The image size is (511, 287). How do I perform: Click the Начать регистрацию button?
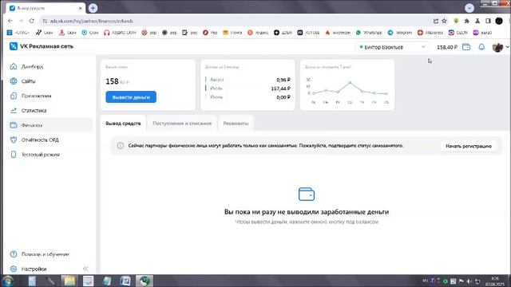coord(469,146)
